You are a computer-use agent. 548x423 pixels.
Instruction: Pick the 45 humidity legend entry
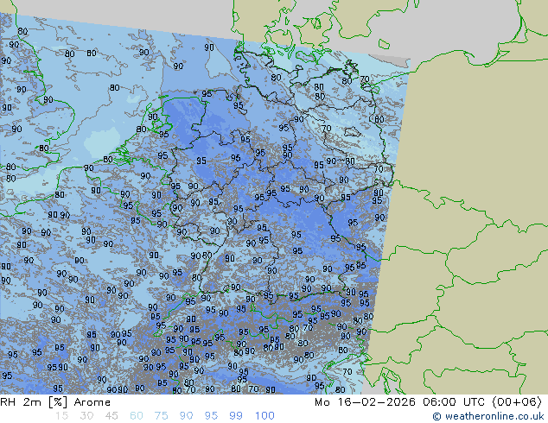[x=112, y=416]
